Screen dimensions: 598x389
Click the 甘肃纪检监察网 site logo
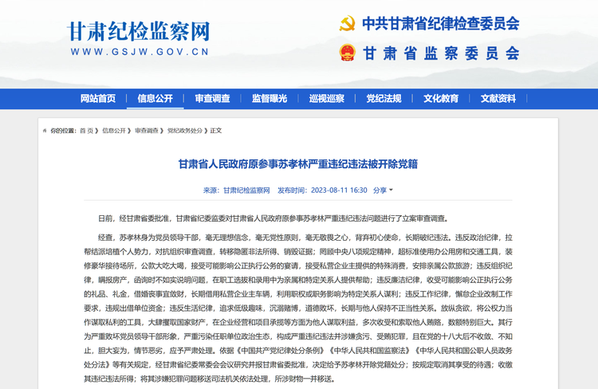(139, 31)
